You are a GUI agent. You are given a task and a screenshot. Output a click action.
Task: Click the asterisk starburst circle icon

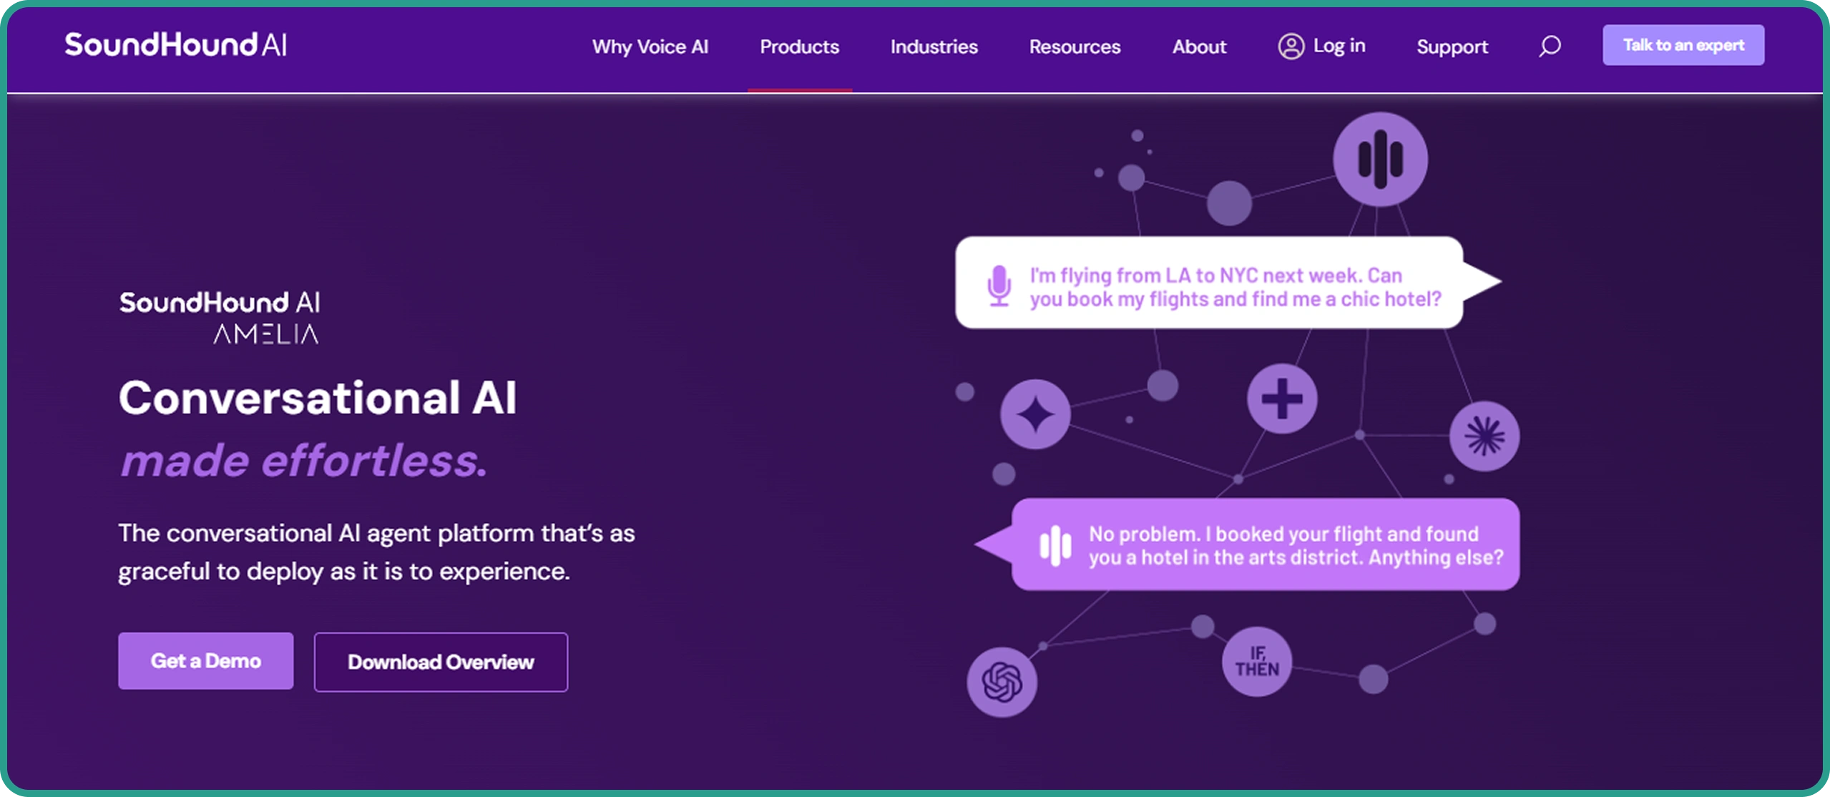(x=1484, y=436)
